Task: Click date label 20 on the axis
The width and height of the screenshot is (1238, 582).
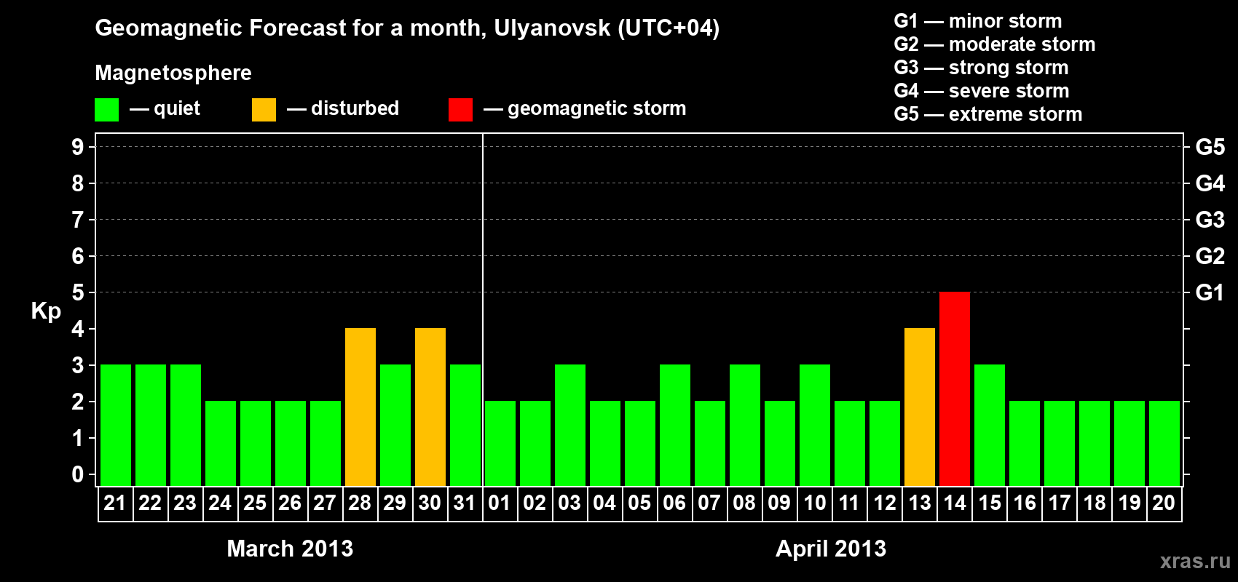Action: pos(1164,503)
